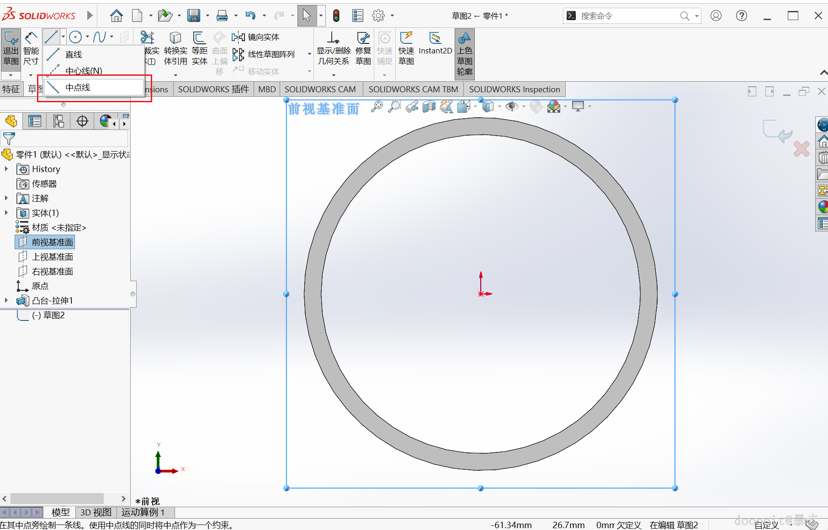Open the Options gear dropdown arrow
828x530 pixels.
click(392, 16)
